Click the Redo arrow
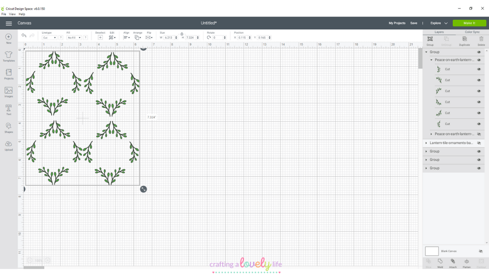489x275 pixels. click(x=32, y=36)
